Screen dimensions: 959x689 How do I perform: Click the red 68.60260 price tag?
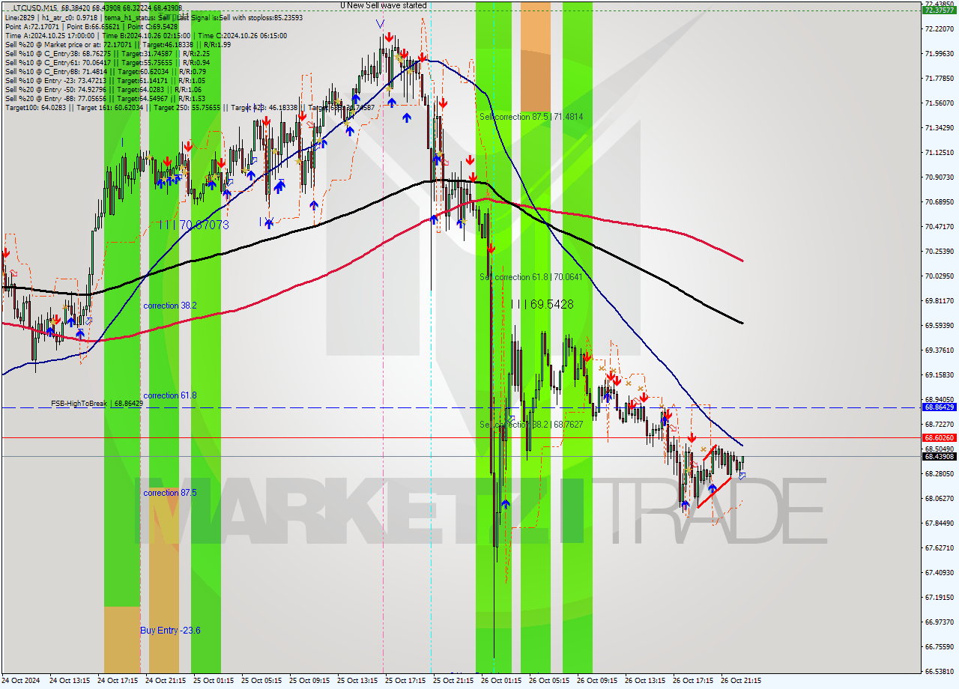[939, 437]
